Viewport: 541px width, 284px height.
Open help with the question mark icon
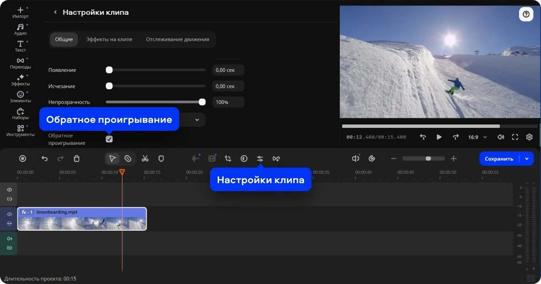point(526,14)
